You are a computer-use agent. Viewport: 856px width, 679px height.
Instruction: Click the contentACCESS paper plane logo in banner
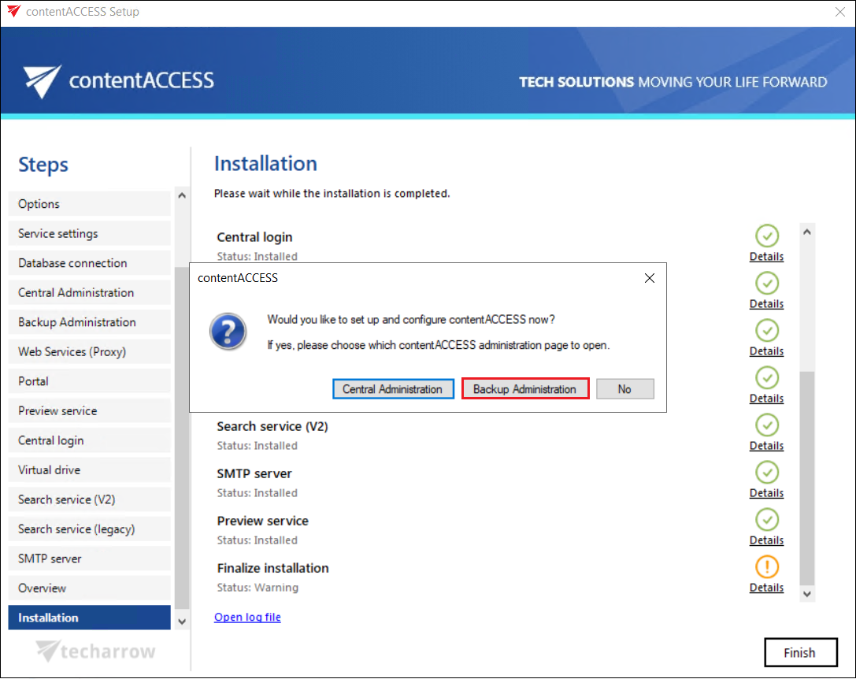coord(42,81)
